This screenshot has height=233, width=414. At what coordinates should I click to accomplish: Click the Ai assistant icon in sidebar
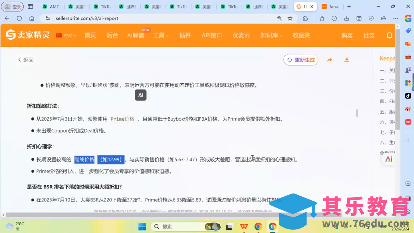389,159
